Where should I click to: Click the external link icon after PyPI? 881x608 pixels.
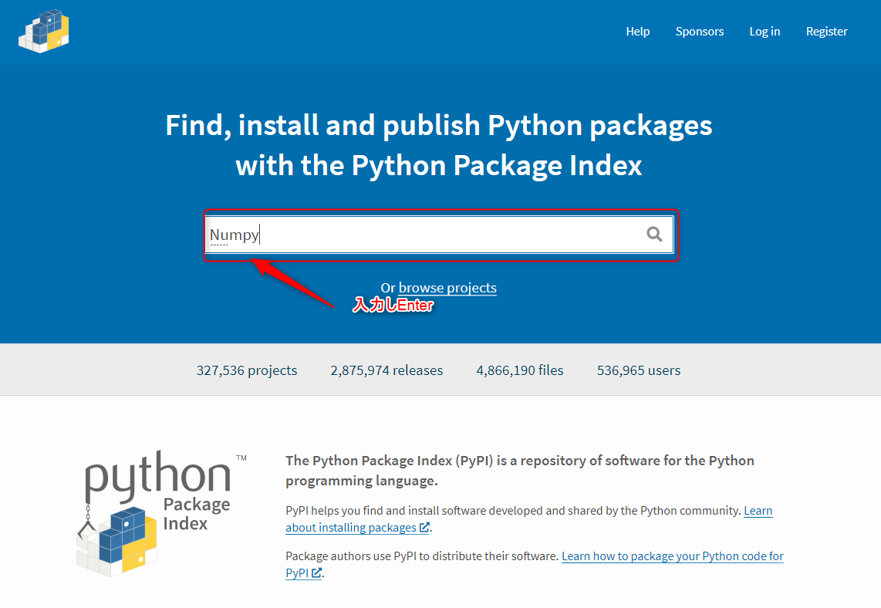click(317, 573)
